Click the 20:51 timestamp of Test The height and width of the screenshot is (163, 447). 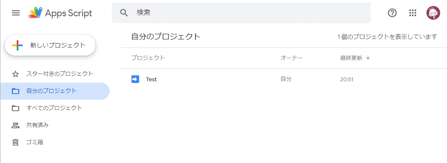point(347,80)
